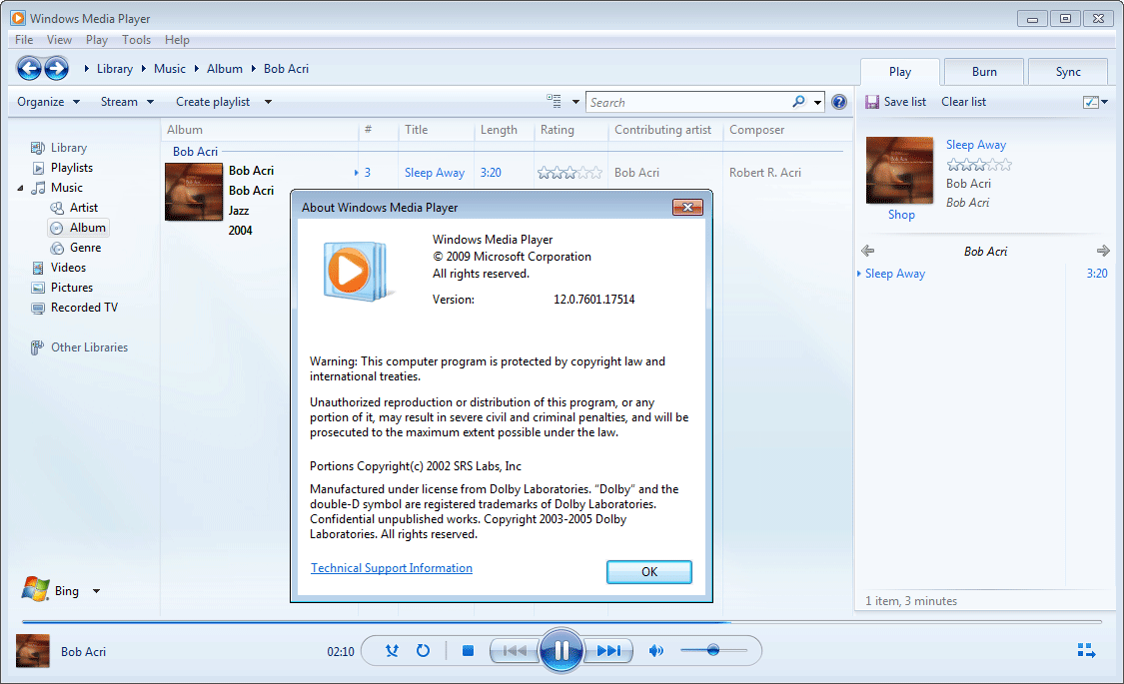Open Videos in the navigation pane

(68, 268)
